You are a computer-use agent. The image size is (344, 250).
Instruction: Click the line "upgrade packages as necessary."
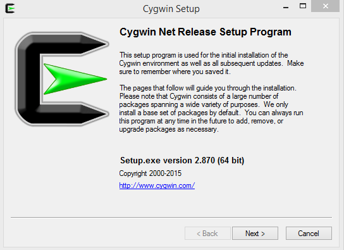tap(169, 129)
